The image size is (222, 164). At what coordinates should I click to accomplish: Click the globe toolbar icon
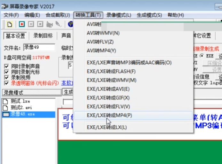[70, 24]
